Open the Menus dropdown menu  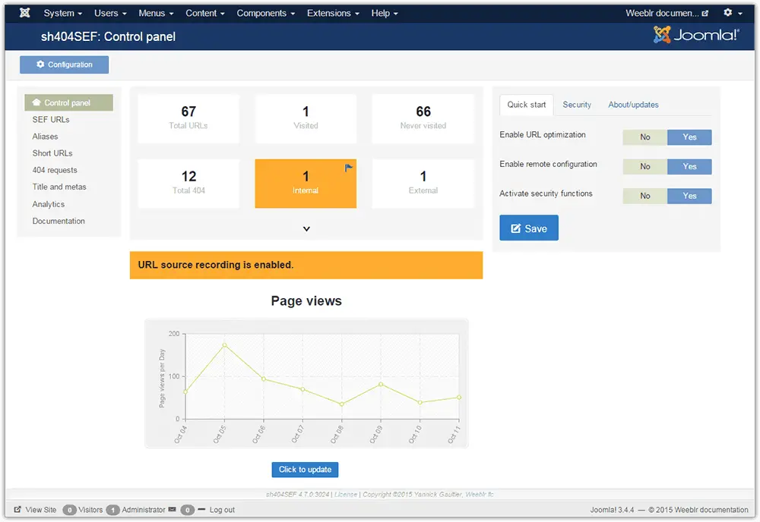click(156, 13)
